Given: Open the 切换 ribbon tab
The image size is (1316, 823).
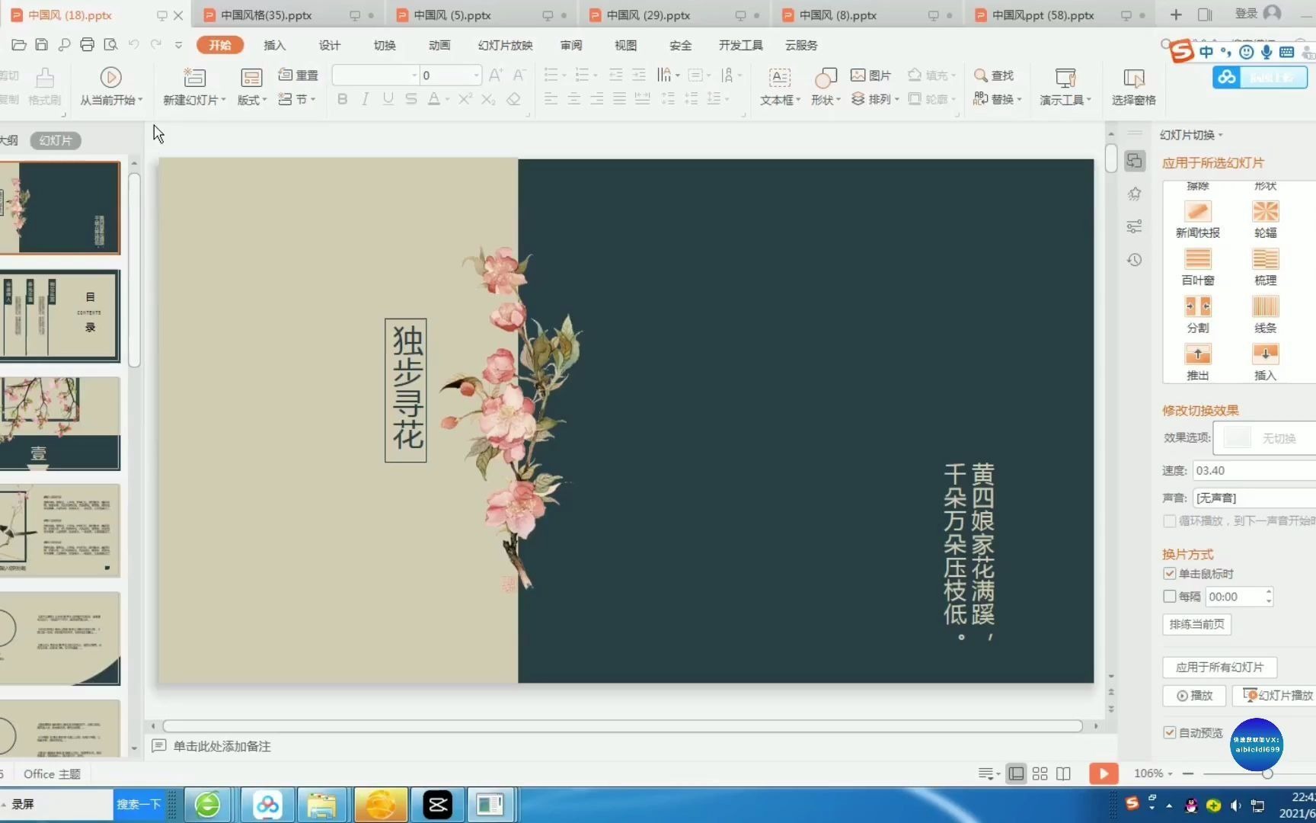Looking at the screenshot, I should [385, 45].
